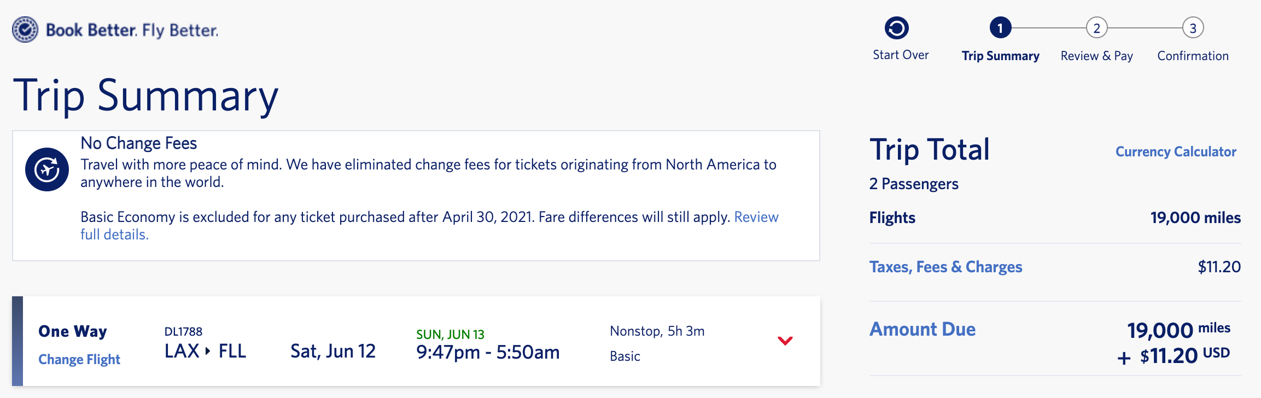The height and width of the screenshot is (398, 1261).
Task: Click the Amount Due link
Action: [923, 329]
